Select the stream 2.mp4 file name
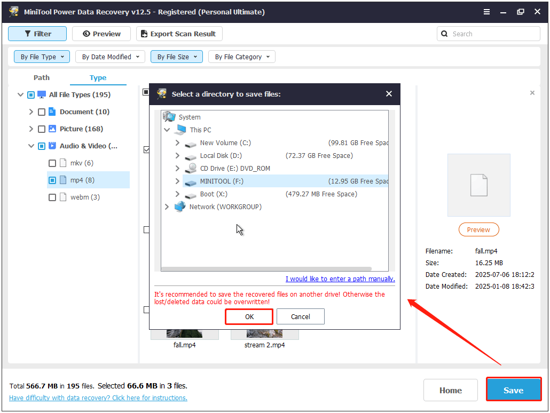The width and height of the screenshot is (550, 413). (264, 345)
